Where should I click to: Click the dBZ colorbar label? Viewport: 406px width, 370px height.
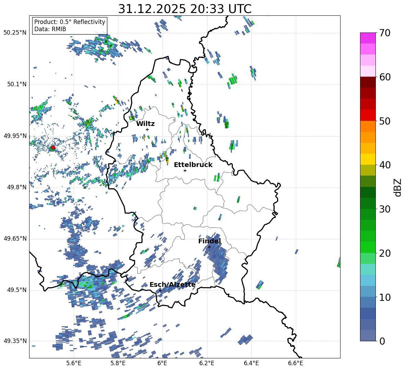[x=398, y=187]
